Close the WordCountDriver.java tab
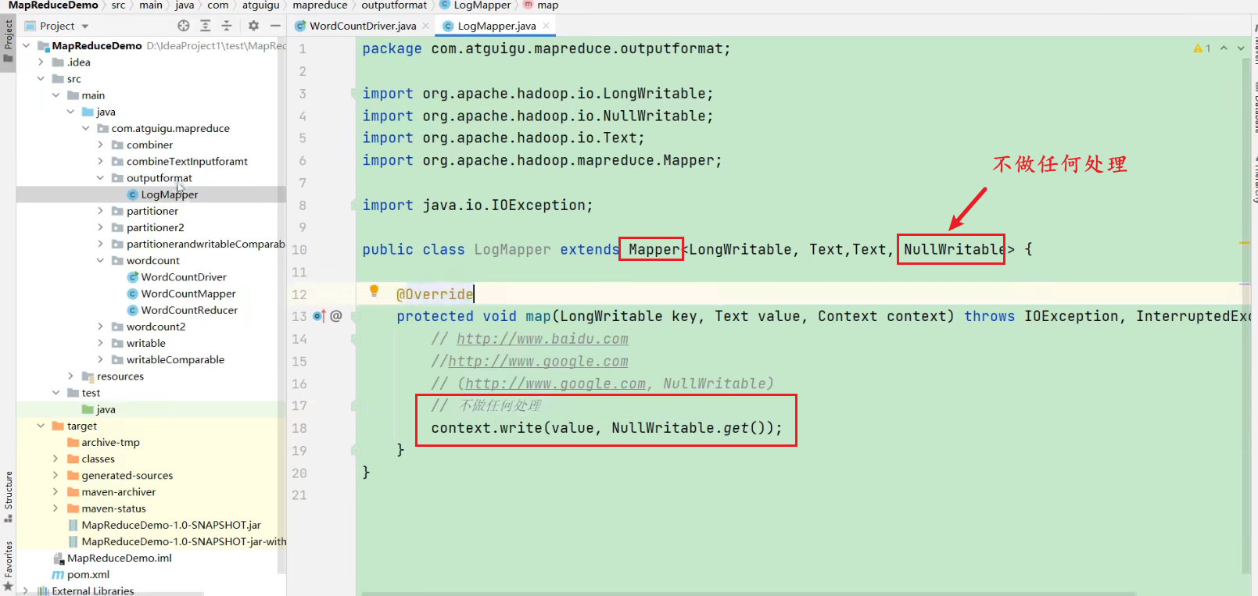 (x=426, y=26)
